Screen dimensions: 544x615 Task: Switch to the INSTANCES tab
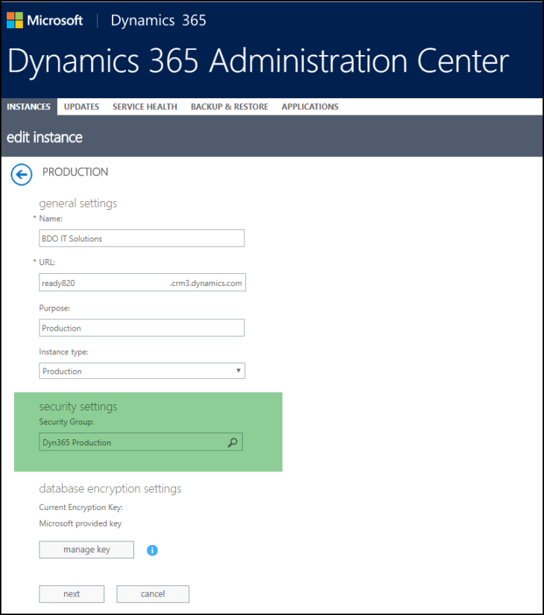(x=28, y=106)
